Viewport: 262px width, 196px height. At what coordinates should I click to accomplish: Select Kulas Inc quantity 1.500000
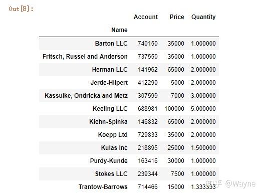coord(203,148)
